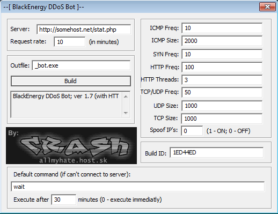278x214 pixels.
Task: Focus the TCP/UDP Freq field
Action: pyautogui.click(x=222, y=92)
